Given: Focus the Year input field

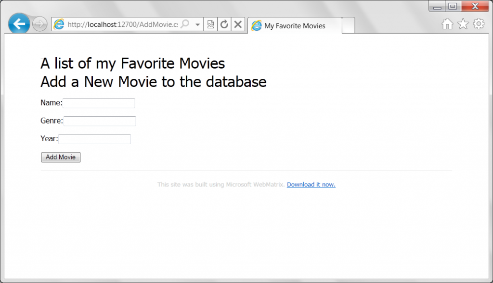Looking at the screenshot, I should (x=94, y=139).
